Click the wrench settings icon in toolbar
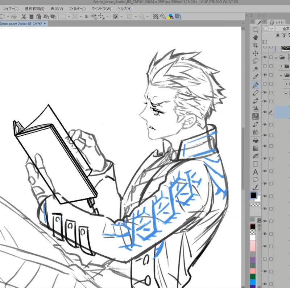 point(163,17)
